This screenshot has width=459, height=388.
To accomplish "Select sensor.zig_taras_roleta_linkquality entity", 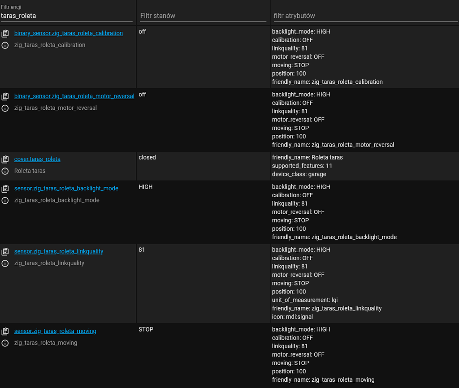I will (58, 251).
